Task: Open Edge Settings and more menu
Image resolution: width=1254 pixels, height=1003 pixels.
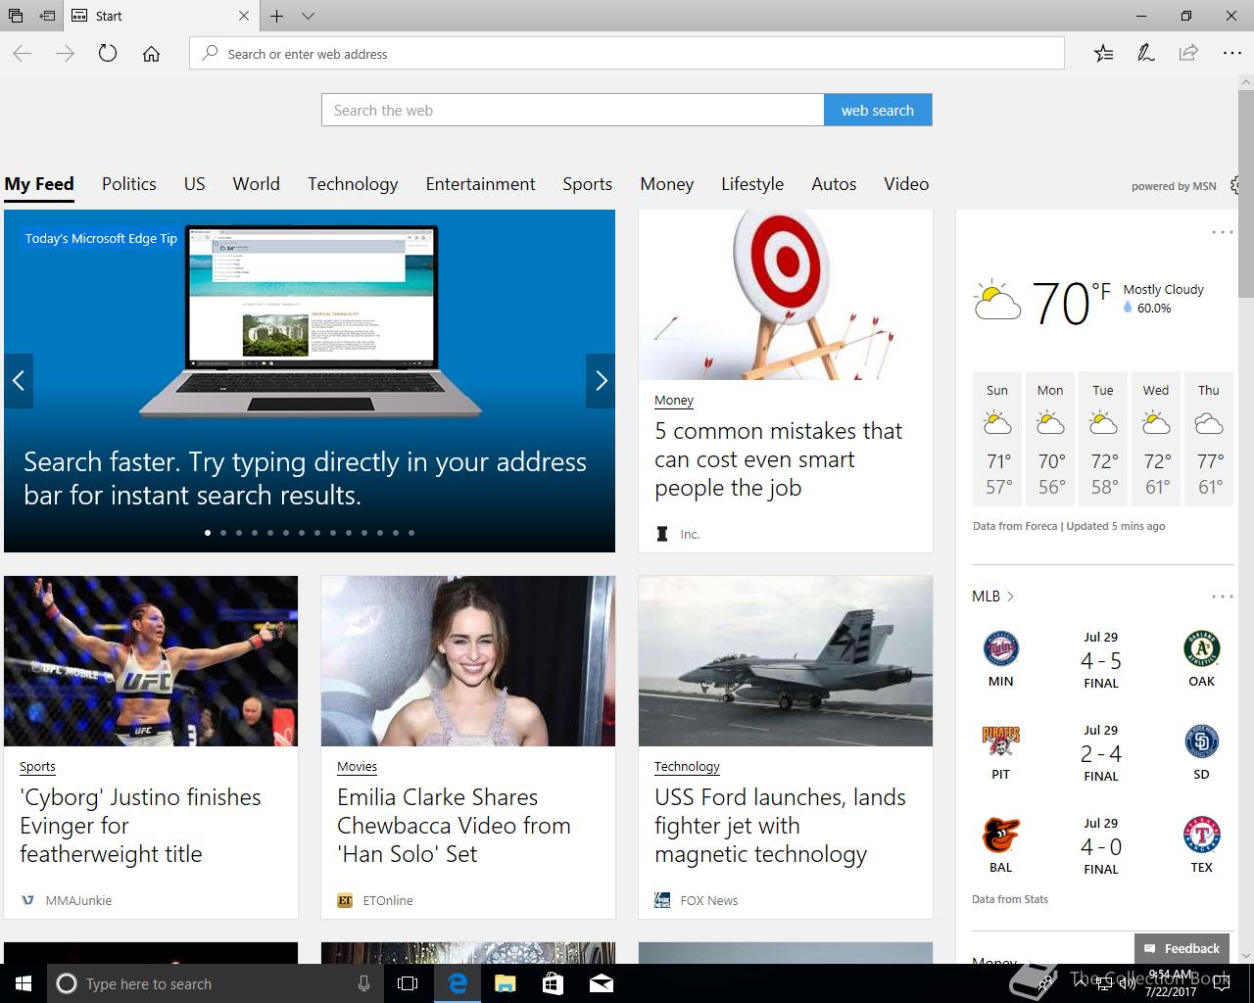Action: pyautogui.click(x=1232, y=54)
